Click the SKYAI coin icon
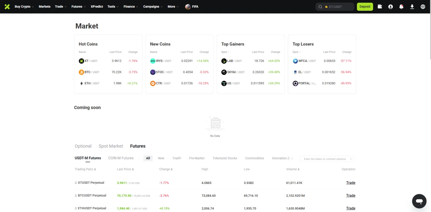 [224, 72]
